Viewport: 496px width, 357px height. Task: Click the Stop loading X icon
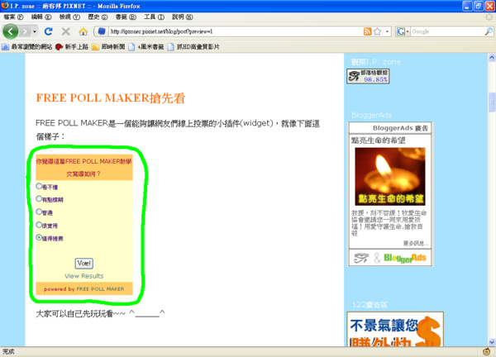[66, 31]
